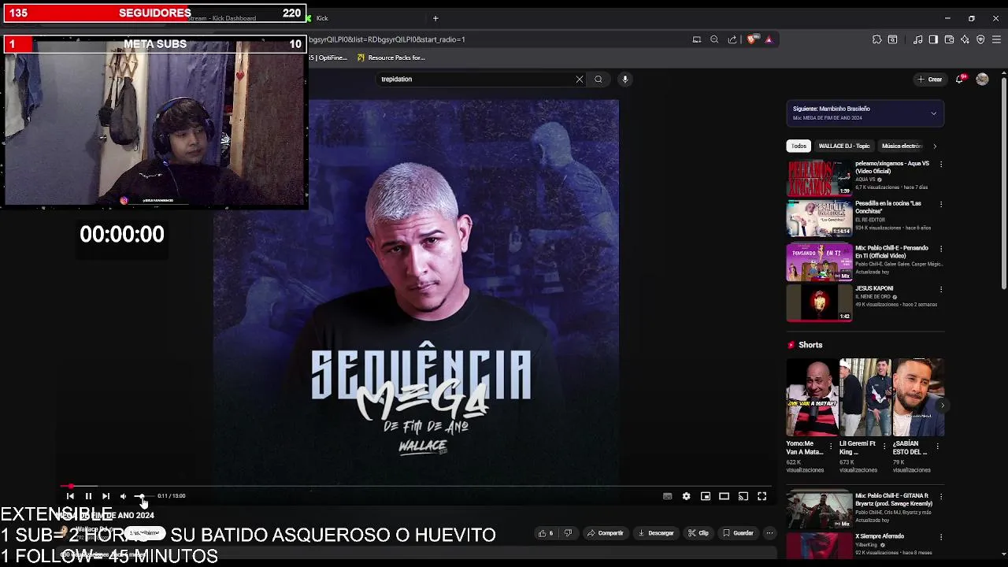Image resolution: width=1008 pixels, height=567 pixels.
Task: Clear the YouTube search box text
Action: (x=580, y=79)
